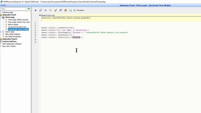Click the redo arrow icon
201x113 pixels.
[x=51, y=10]
